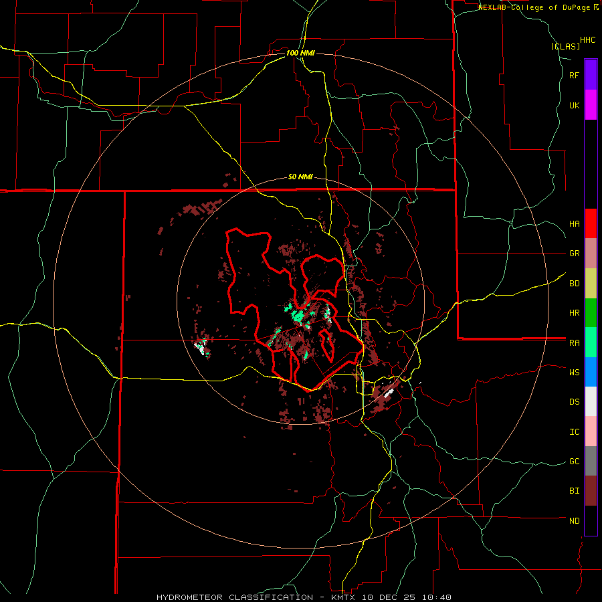This screenshot has width=602, height=602.
Task: Click the 100 NMI range ring label
Action: tap(300, 53)
